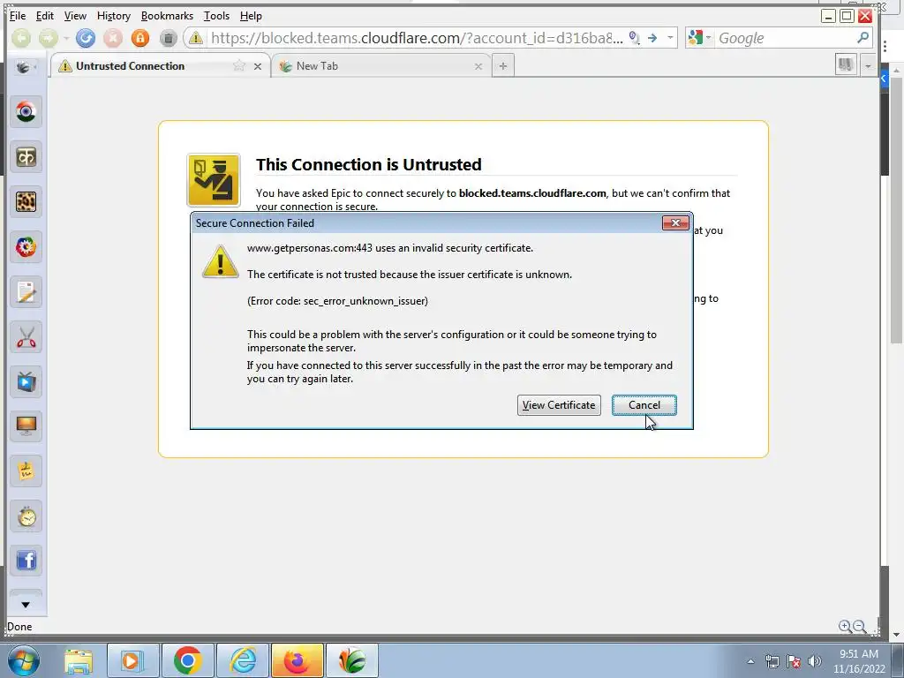904x678 pixels.
Task: Open Windows Media Player from the taskbar
Action: [132, 661]
